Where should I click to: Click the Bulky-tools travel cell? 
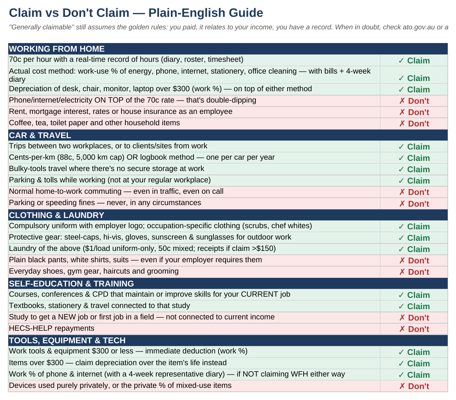pyautogui.click(x=194, y=169)
